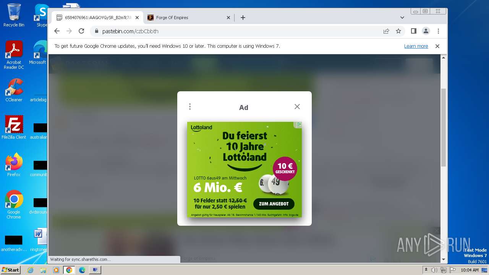Viewport: 489px width, 275px height.
Task: Open the Microsoft Edge desktop shortcut
Action: (38, 53)
